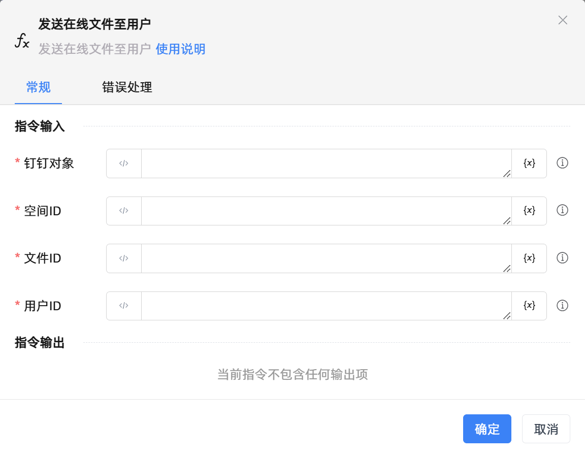The width and height of the screenshot is (585, 458).
Task: Open info icon beside 文件ID
Action: [x=562, y=258]
